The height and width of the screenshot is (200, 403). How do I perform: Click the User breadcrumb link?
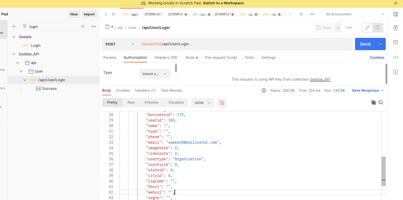[x=132, y=28]
